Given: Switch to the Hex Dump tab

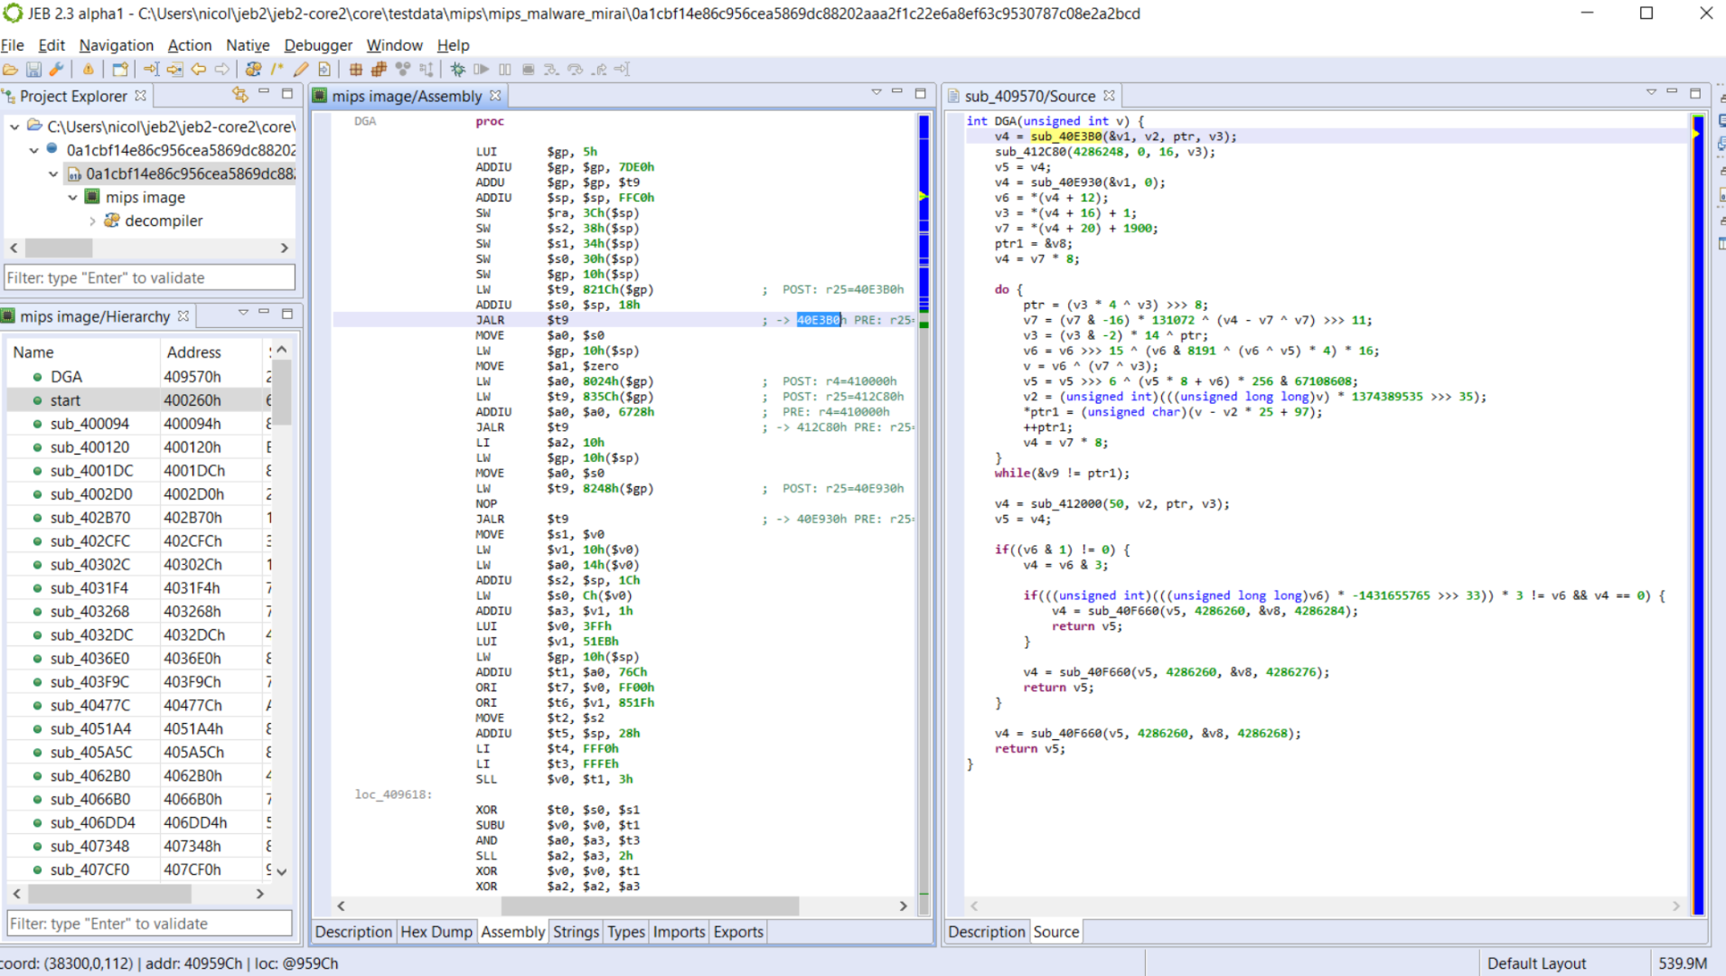Looking at the screenshot, I should pos(436,932).
